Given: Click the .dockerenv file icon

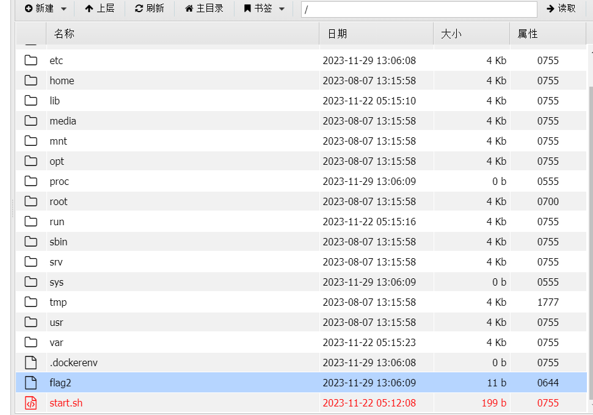Looking at the screenshot, I should point(31,363).
